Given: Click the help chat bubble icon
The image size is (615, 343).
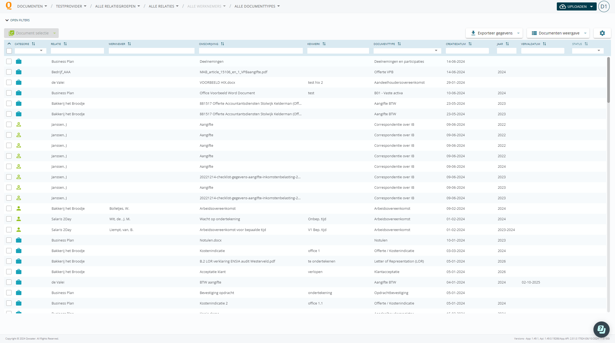Looking at the screenshot, I should tap(601, 329).
